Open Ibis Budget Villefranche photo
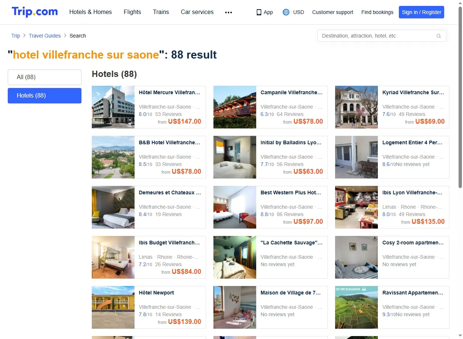This screenshot has width=463, height=339. (113, 257)
